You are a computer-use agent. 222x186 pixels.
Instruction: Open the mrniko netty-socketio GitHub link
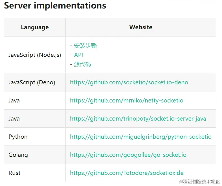click(127, 101)
